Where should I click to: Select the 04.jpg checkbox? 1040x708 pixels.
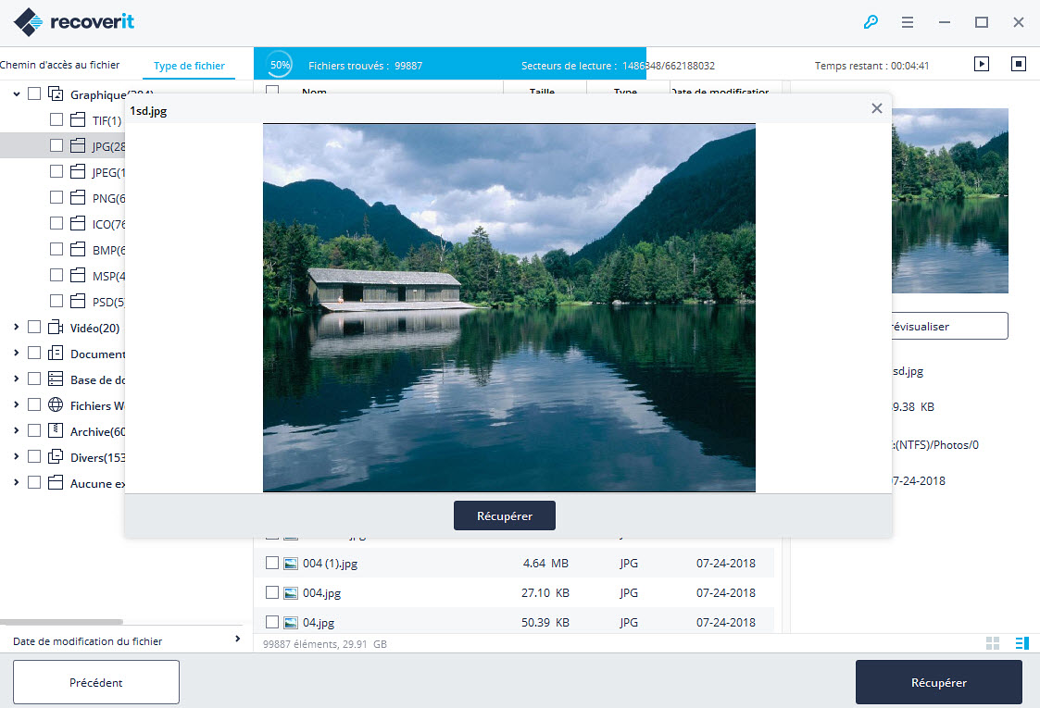(272, 622)
